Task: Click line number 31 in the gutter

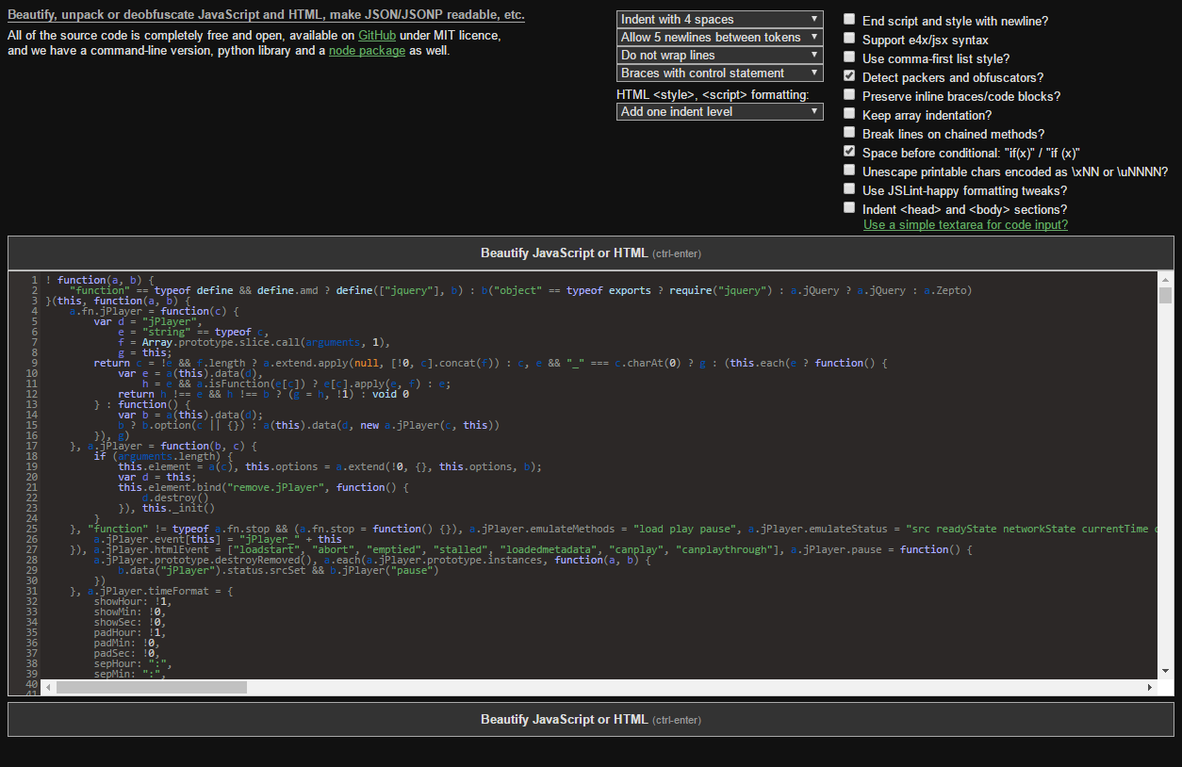Action: coord(31,591)
